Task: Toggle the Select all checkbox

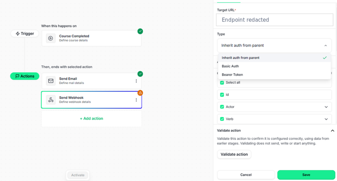Action: pyautogui.click(x=222, y=82)
